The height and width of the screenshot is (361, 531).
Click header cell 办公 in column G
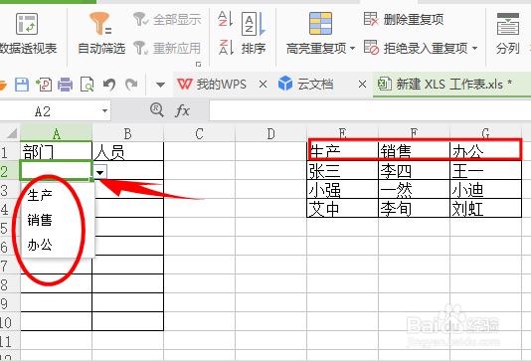coord(485,151)
